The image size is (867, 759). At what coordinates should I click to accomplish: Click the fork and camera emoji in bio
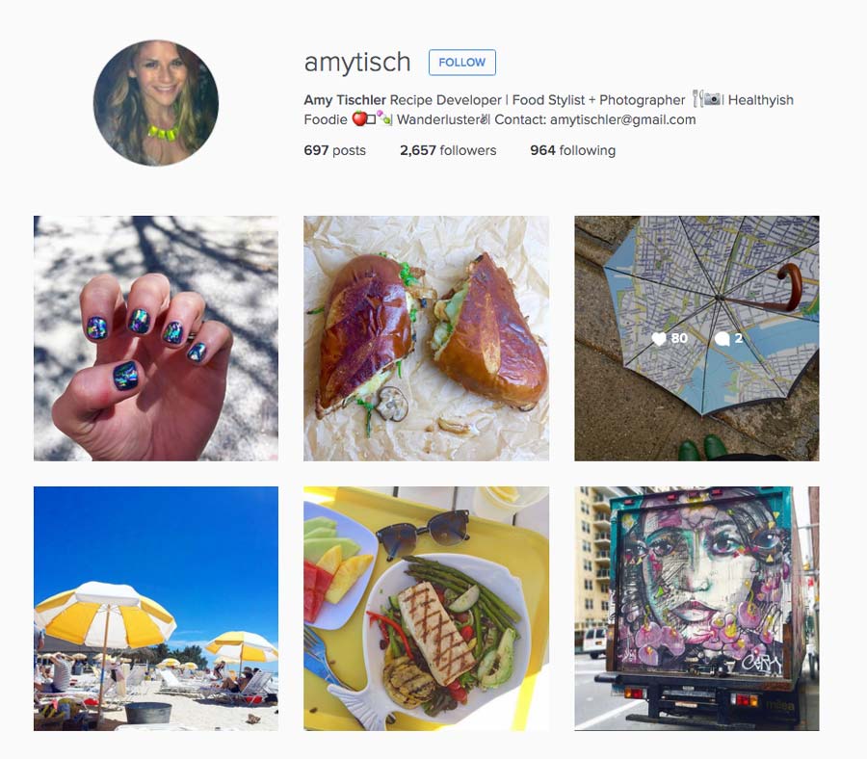(706, 99)
